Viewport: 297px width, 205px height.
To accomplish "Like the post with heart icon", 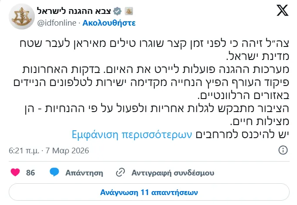I will click(x=15, y=173).
